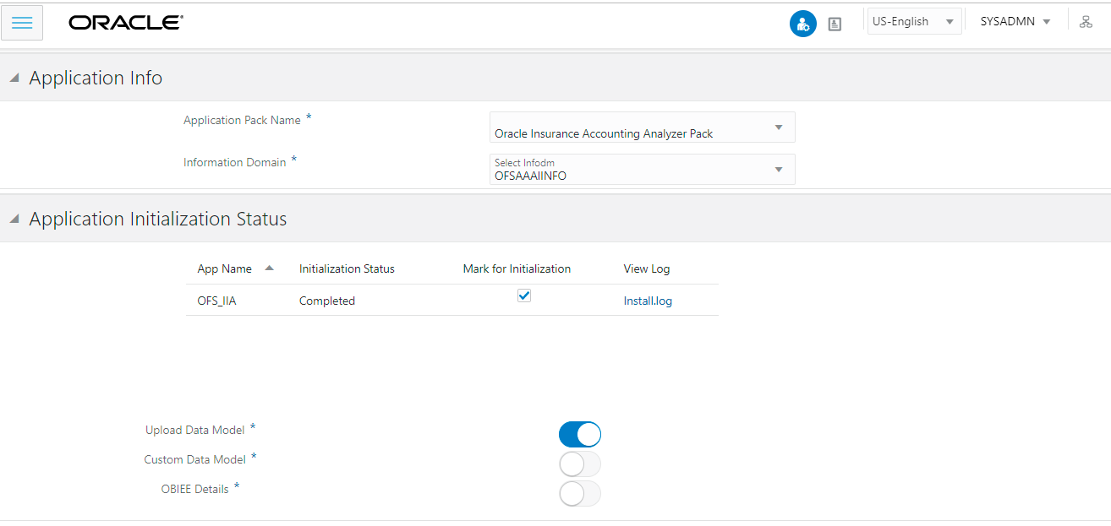Image resolution: width=1111 pixels, height=526 pixels.
Task: Sort by App Name column arrow
Action: point(269,268)
